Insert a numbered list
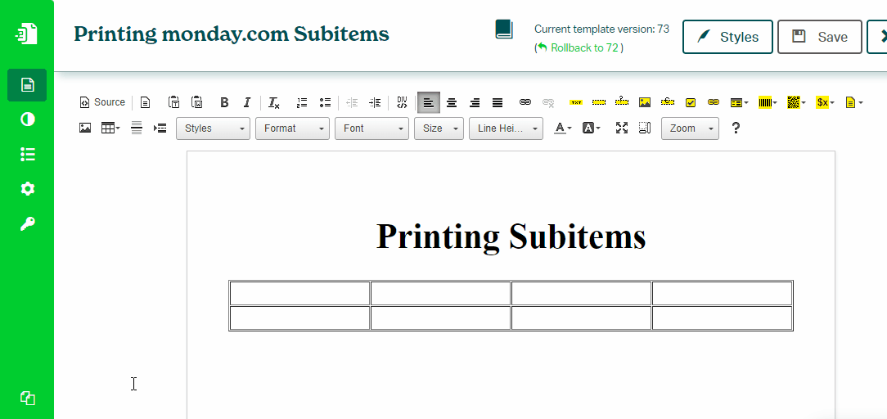Viewport: 887px width, 419px height. (x=302, y=102)
